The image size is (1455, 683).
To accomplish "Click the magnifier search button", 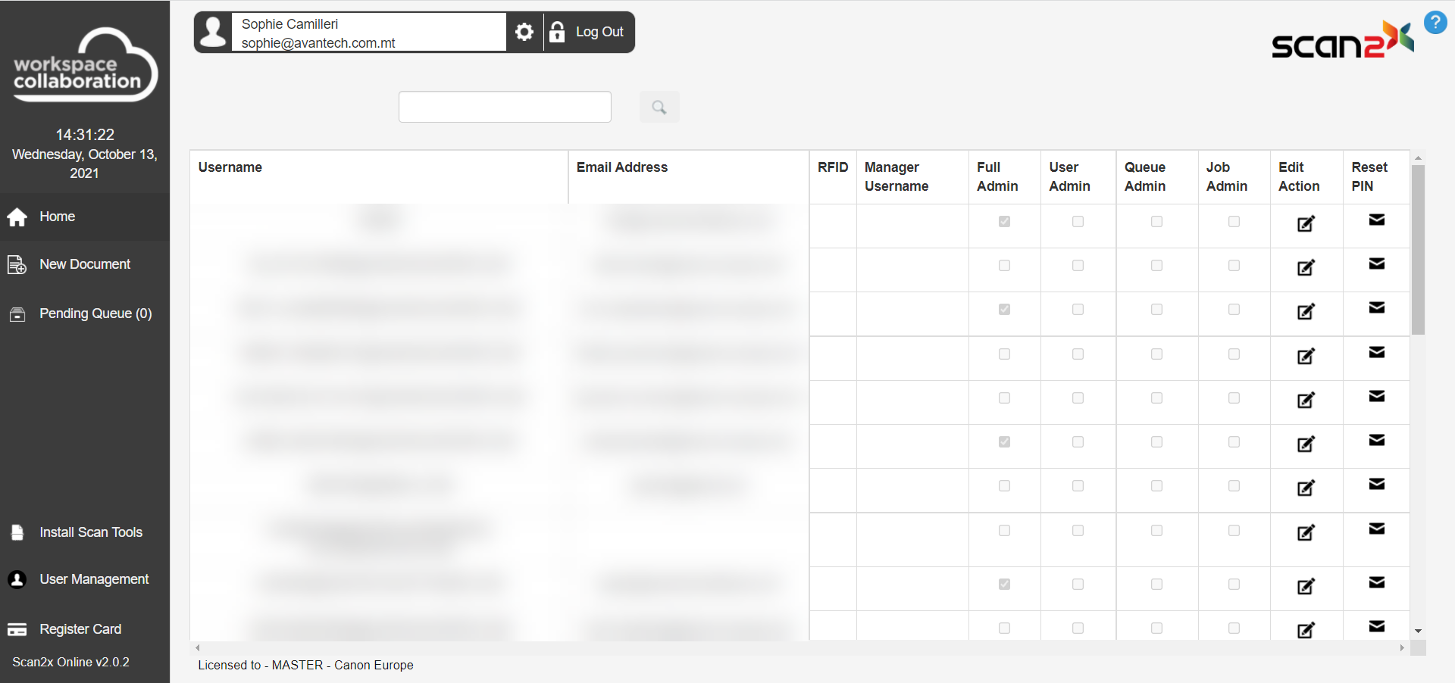I will click(659, 107).
